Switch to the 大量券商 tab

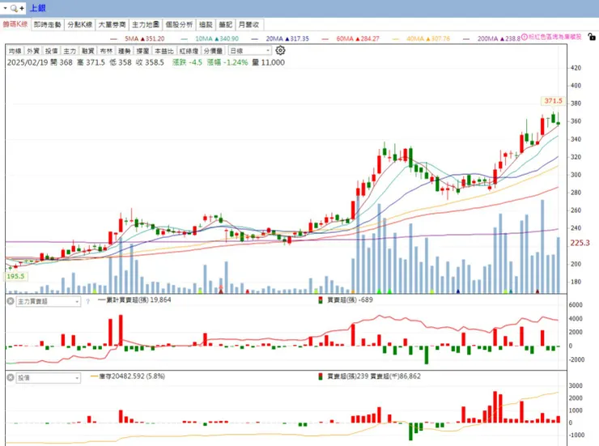coord(112,24)
